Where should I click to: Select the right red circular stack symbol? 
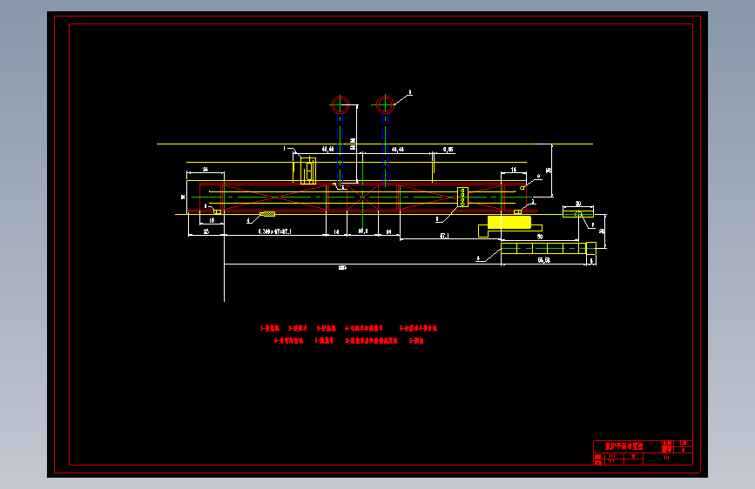coord(385,104)
